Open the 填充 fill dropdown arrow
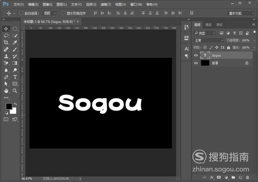258x182 pixels. [254, 48]
